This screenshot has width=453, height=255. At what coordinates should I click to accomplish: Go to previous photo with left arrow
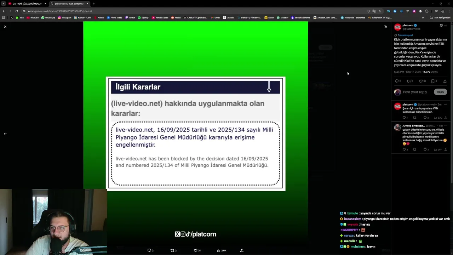(x=5, y=134)
